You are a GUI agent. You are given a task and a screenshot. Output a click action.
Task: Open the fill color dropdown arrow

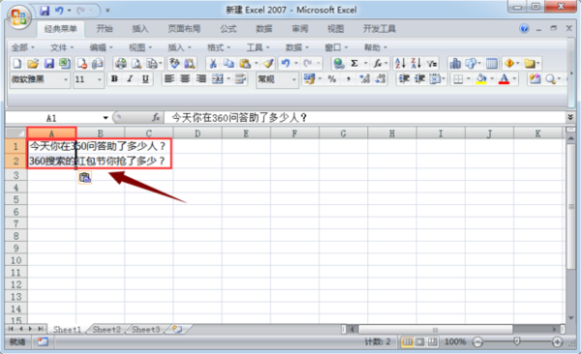tap(492, 79)
